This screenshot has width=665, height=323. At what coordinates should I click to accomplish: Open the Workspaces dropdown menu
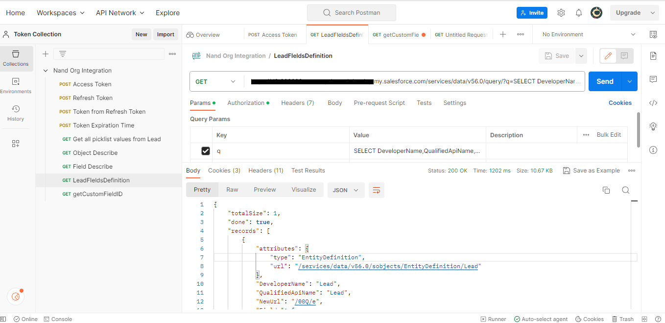coord(61,13)
